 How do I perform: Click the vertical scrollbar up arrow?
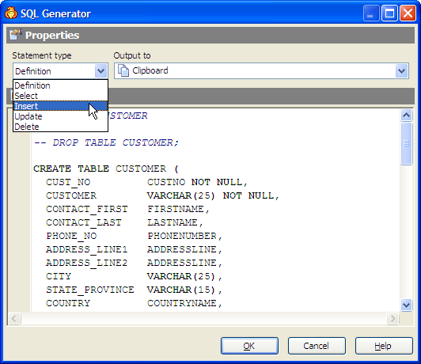(406, 116)
